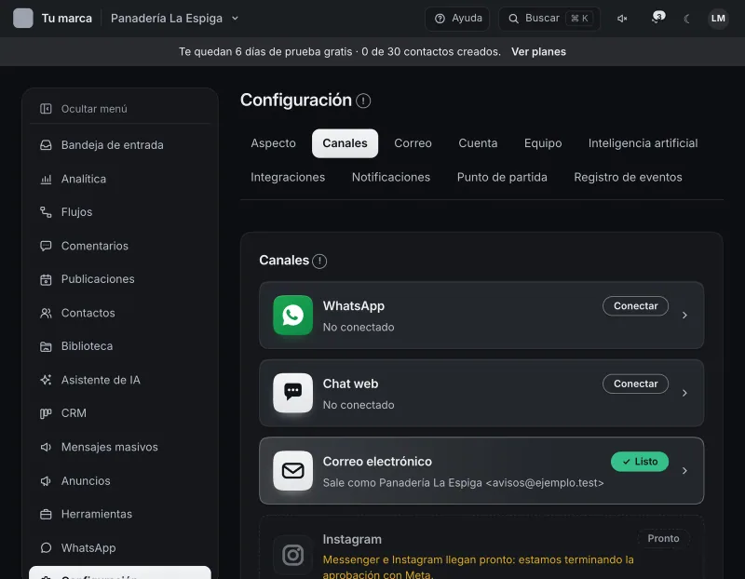Click the Tu marca brand name

point(66,18)
